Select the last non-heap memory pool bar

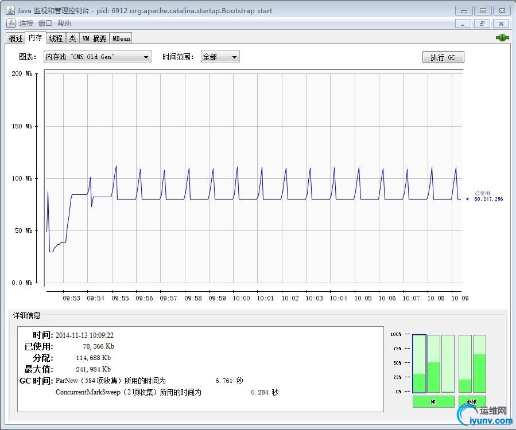click(479, 363)
